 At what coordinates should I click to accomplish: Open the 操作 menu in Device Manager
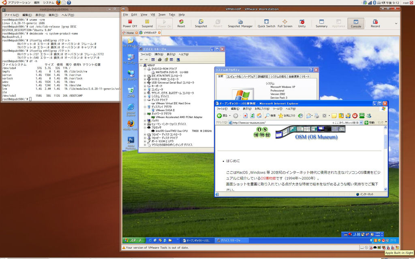click(159, 55)
